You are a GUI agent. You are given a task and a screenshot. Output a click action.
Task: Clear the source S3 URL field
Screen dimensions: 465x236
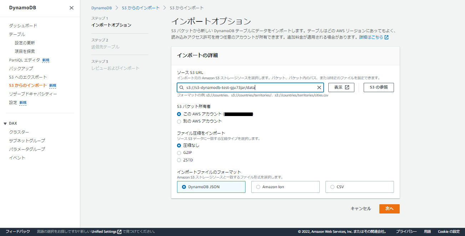click(319, 87)
